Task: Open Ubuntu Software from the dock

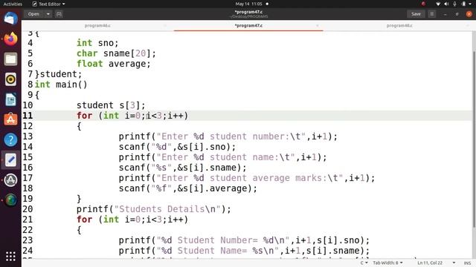Action: tap(10, 119)
